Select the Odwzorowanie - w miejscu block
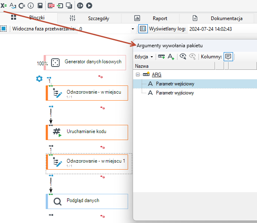The width and height of the screenshot is (257, 223). coord(87,93)
